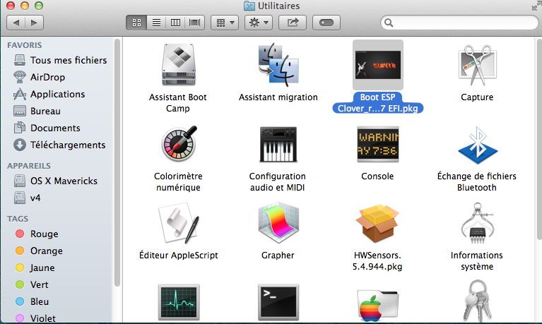Click the magnifying glass search icon
Image resolution: width=542 pixels, height=324 pixels.
(389, 23)
